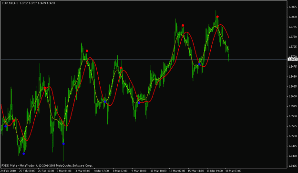Click the current price tag 1.3693
Viewport: 298px width, 173px height.
[x=292, y=60]
